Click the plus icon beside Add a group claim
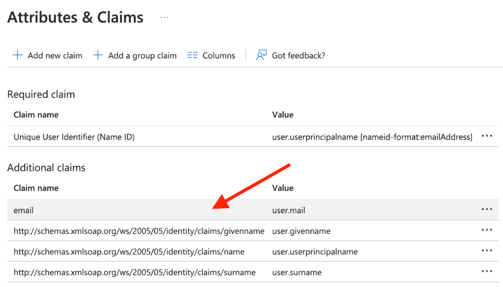The width and height of the screenshot is (503, 287). (97, 55)
